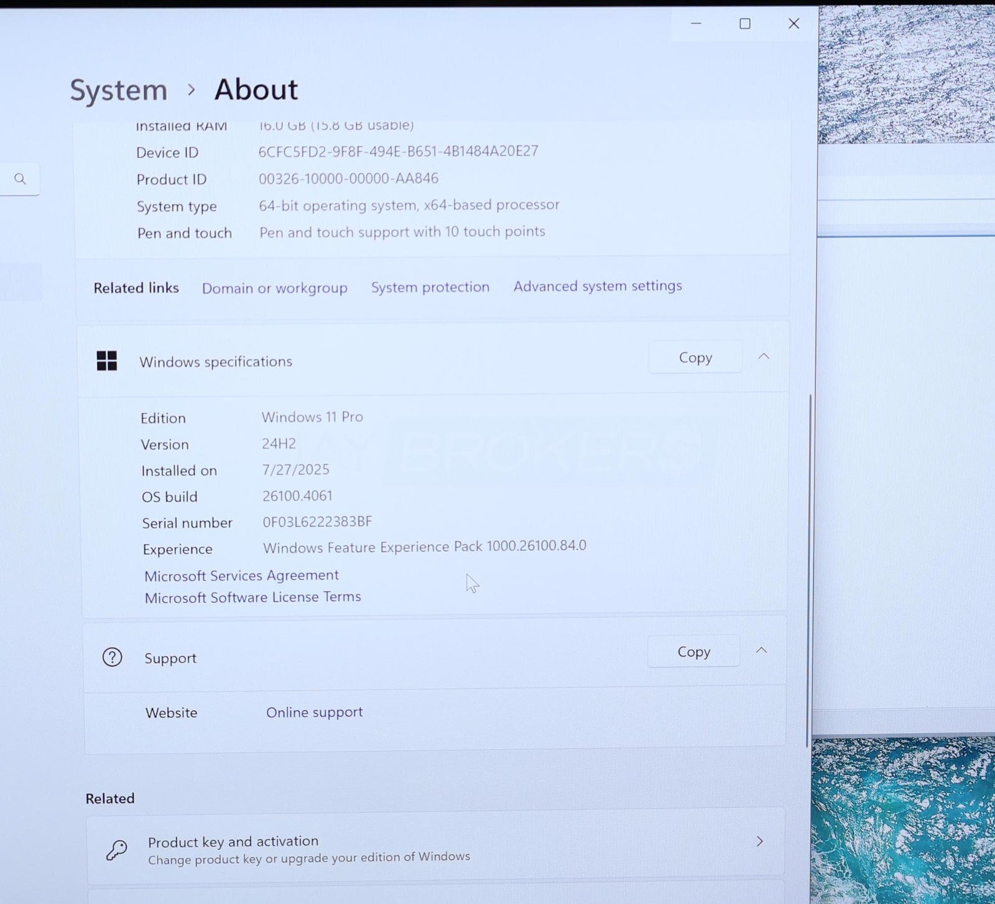The image size is (995, 904).
Task: Select the Product ID value 00326-10000-00000-AA846
Action: [348, 178]
